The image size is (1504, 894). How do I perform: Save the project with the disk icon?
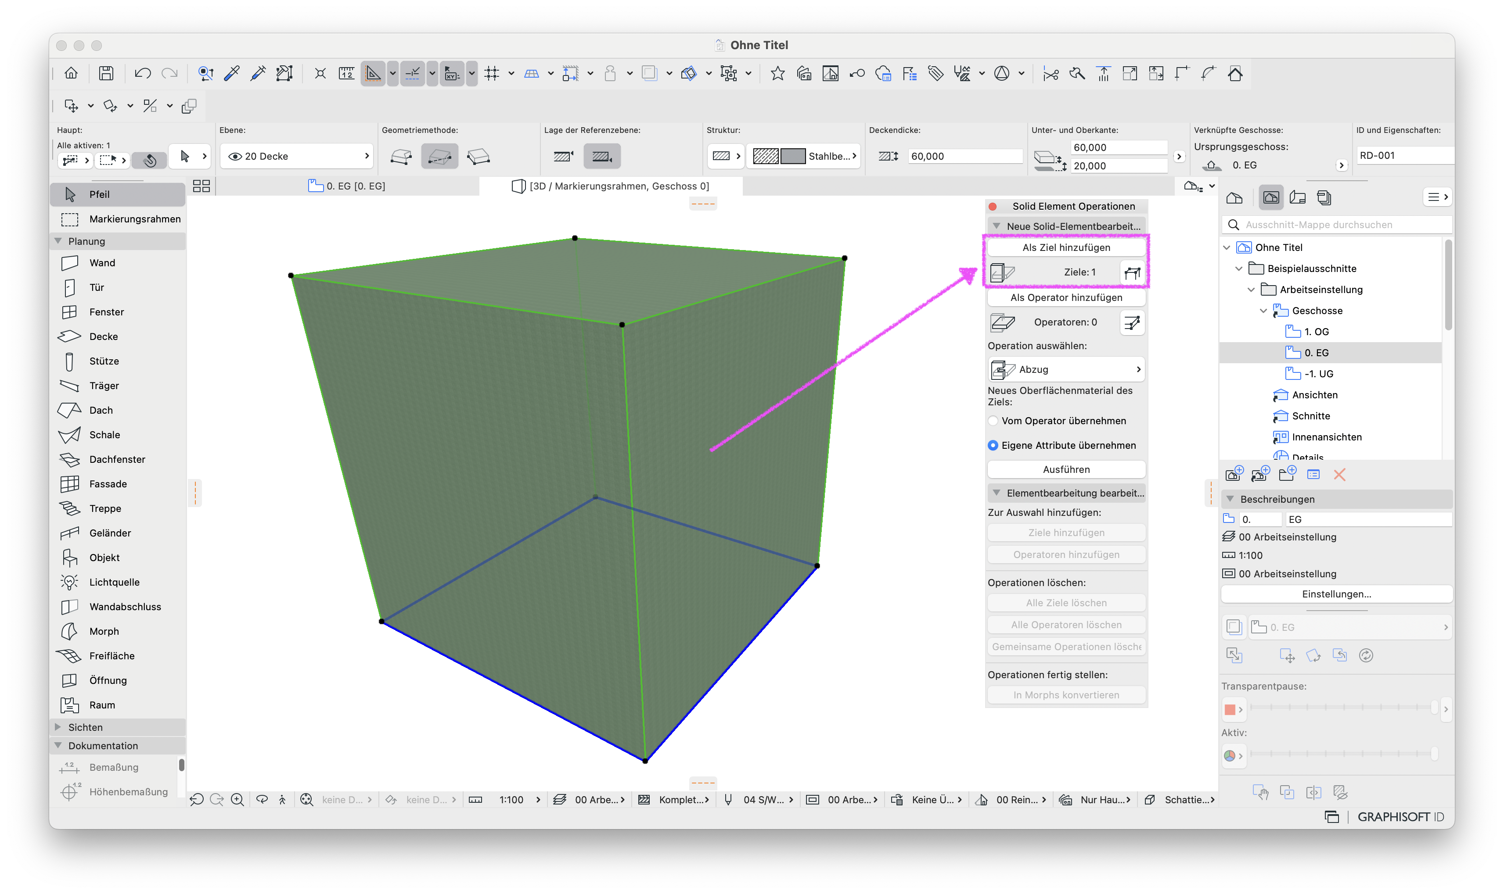pos(106,74)
